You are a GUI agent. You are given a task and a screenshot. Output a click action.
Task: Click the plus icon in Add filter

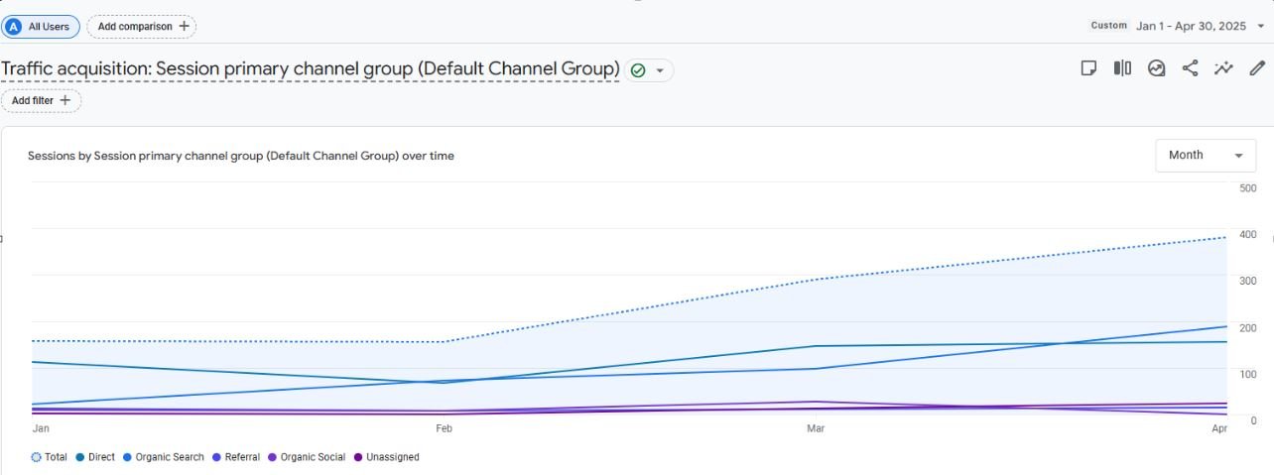tap(65, 100)
